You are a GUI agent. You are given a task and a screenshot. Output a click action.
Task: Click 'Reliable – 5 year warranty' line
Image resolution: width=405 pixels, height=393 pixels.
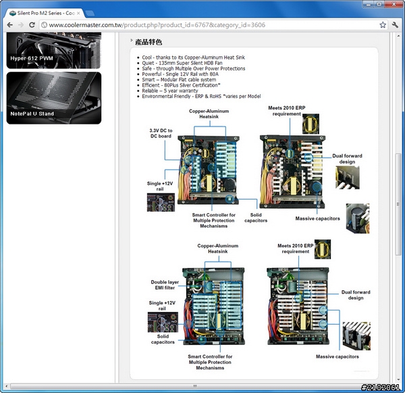(x=170, y=91)
